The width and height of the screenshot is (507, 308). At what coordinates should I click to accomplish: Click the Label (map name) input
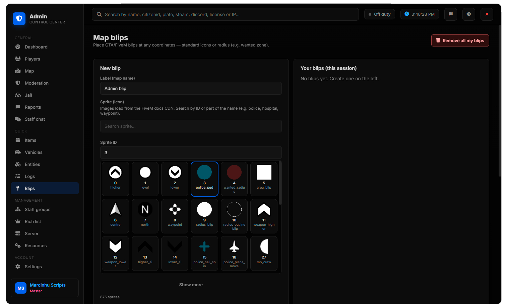(x=191, y=88)
